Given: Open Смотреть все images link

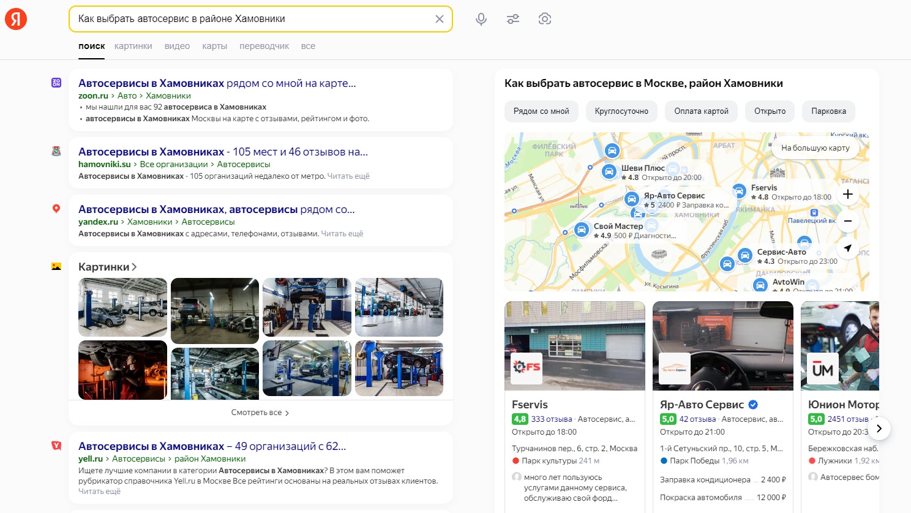Looking at the screenshot, I should coord(260,413).
